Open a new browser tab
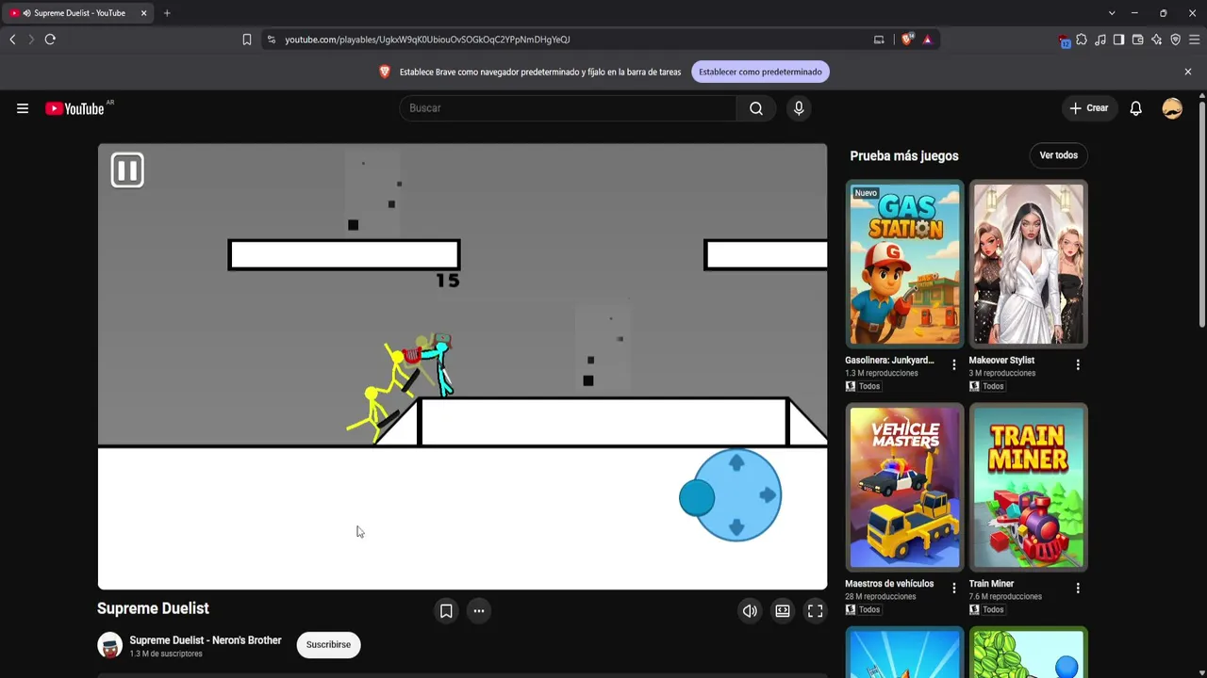The image size is (1207, 678). pos(167,13)
